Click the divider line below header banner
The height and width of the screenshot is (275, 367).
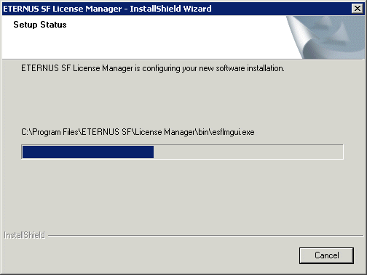(183, 59)
